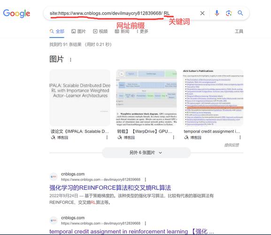Viewport: 271px width, 235px height.
Task: Select the 全部 results tab
Action: 57,31
